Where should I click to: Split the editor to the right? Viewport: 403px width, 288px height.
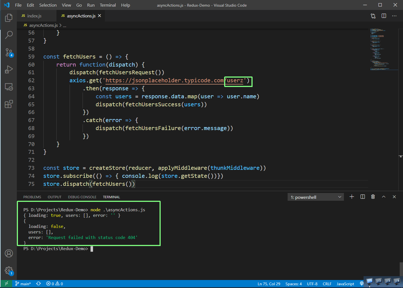[x=384, y=16]
